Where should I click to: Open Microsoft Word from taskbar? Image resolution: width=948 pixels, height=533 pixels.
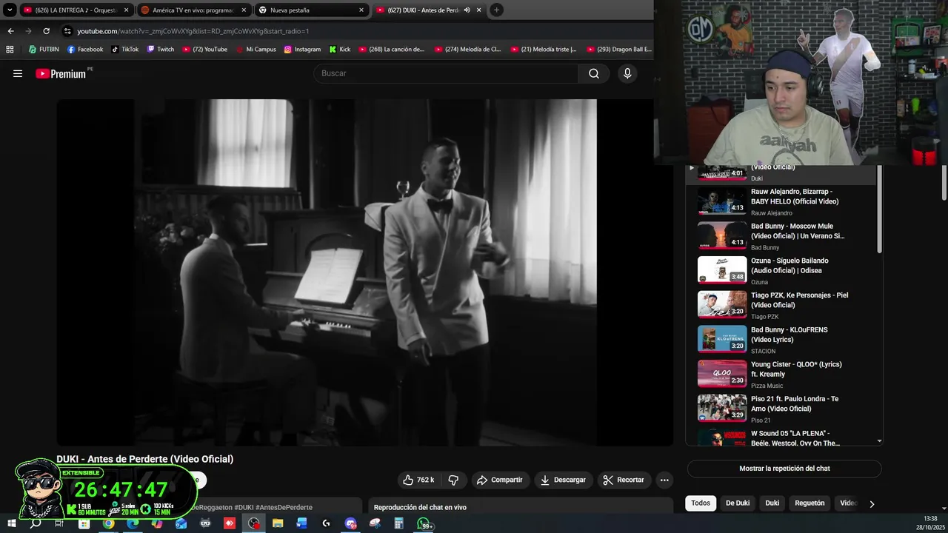(x=302, y=523)
